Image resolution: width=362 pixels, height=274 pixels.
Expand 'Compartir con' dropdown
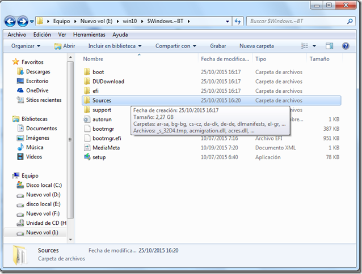click(x=176, y=46)
